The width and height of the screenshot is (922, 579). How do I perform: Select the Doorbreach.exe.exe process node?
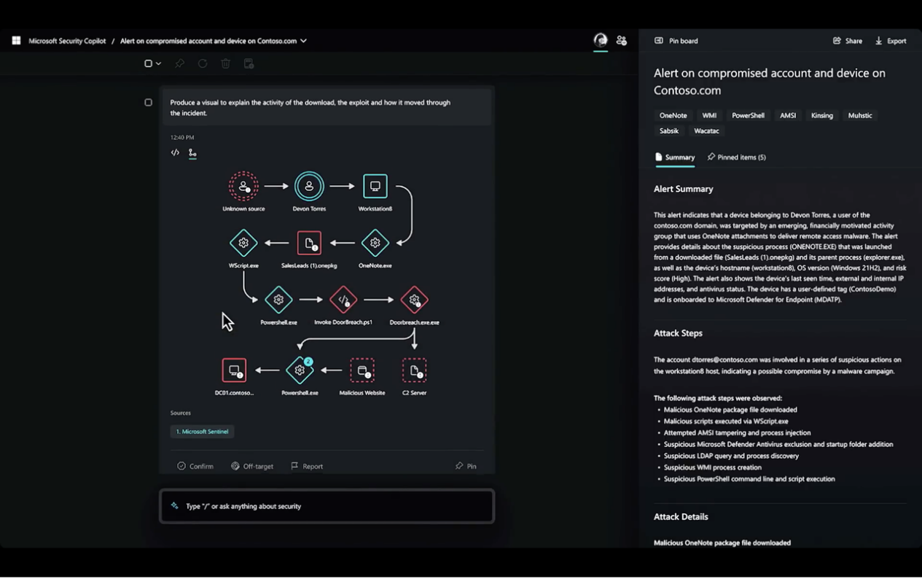click(x=415, y=300)
